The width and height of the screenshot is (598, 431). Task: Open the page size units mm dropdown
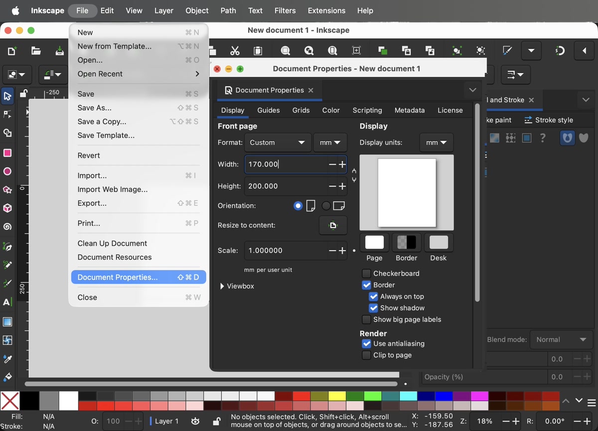330,143
